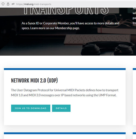Click the cut-off card on the right edge
136x139 pixels.
point(134,97)
